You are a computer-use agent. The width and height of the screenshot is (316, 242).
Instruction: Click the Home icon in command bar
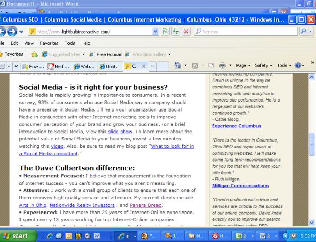click(x=177, y=65)
